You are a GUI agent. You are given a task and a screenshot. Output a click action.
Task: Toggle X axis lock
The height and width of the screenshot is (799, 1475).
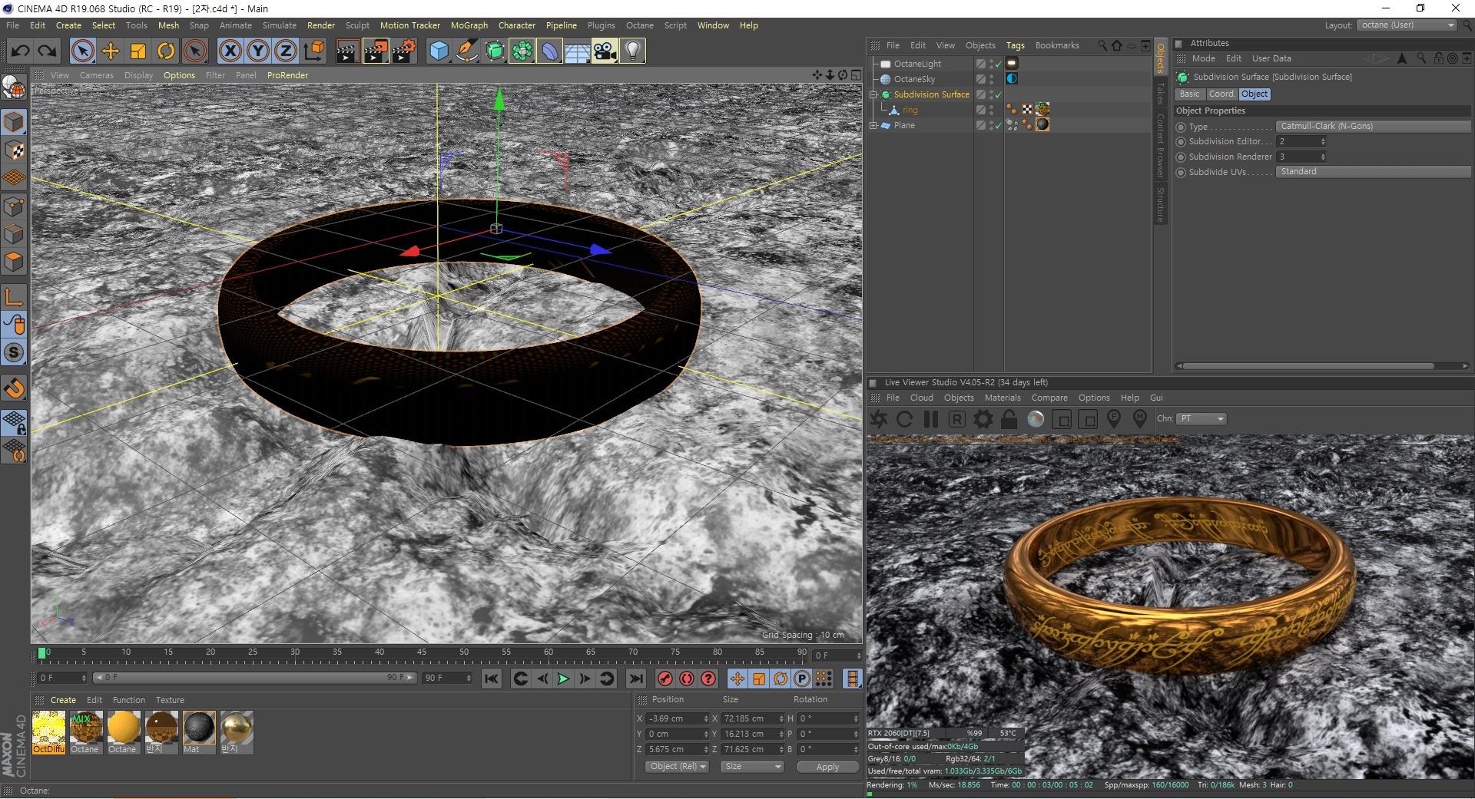pos(230,51)
